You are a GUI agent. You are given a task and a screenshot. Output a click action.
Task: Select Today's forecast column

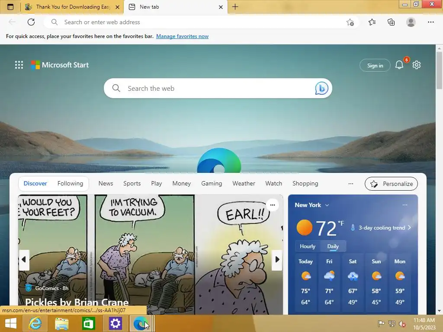coord(305,282)
